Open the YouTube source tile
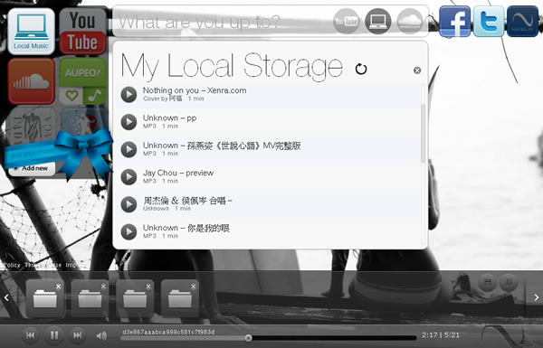The height and width of the screenshot is (348, 543). tap(82, 32)
